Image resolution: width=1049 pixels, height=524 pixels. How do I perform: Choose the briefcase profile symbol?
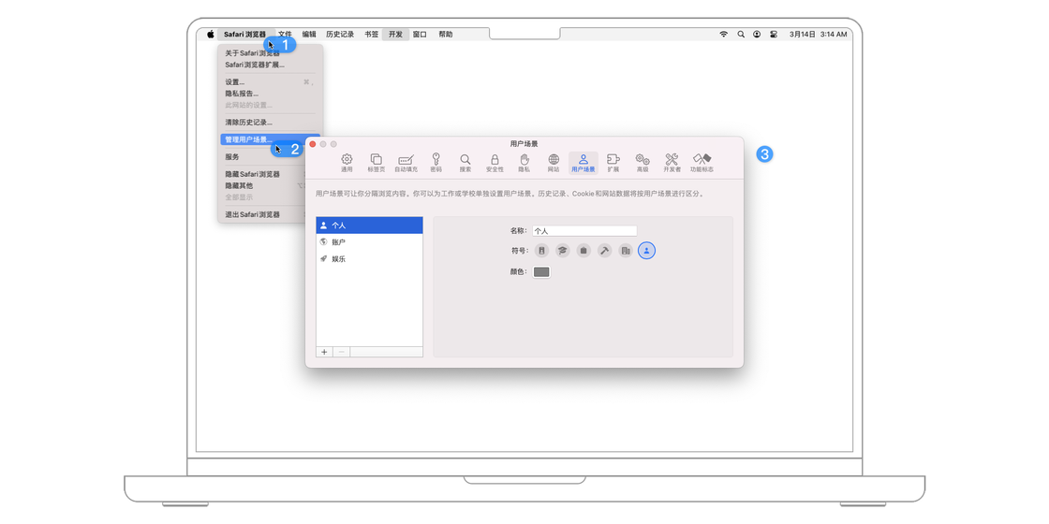tap(584, 251)
